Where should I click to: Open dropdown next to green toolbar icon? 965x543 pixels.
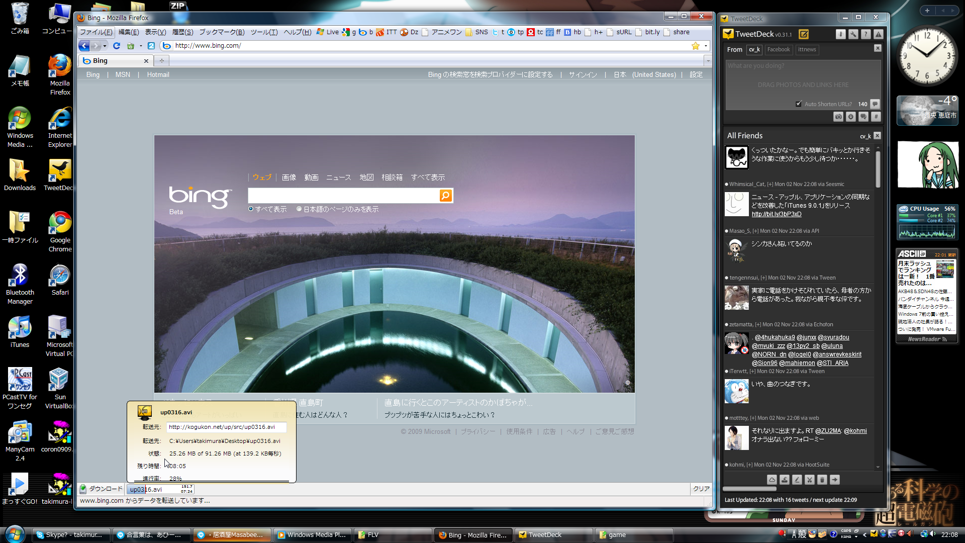141,46
